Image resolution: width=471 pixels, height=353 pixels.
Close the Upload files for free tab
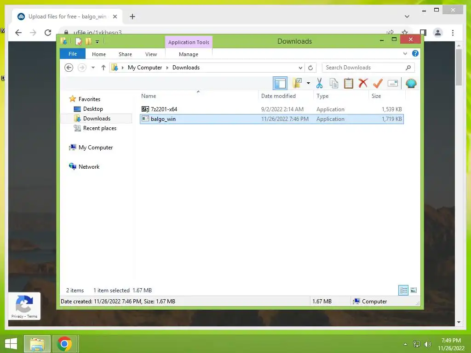(x=115, y=17)
